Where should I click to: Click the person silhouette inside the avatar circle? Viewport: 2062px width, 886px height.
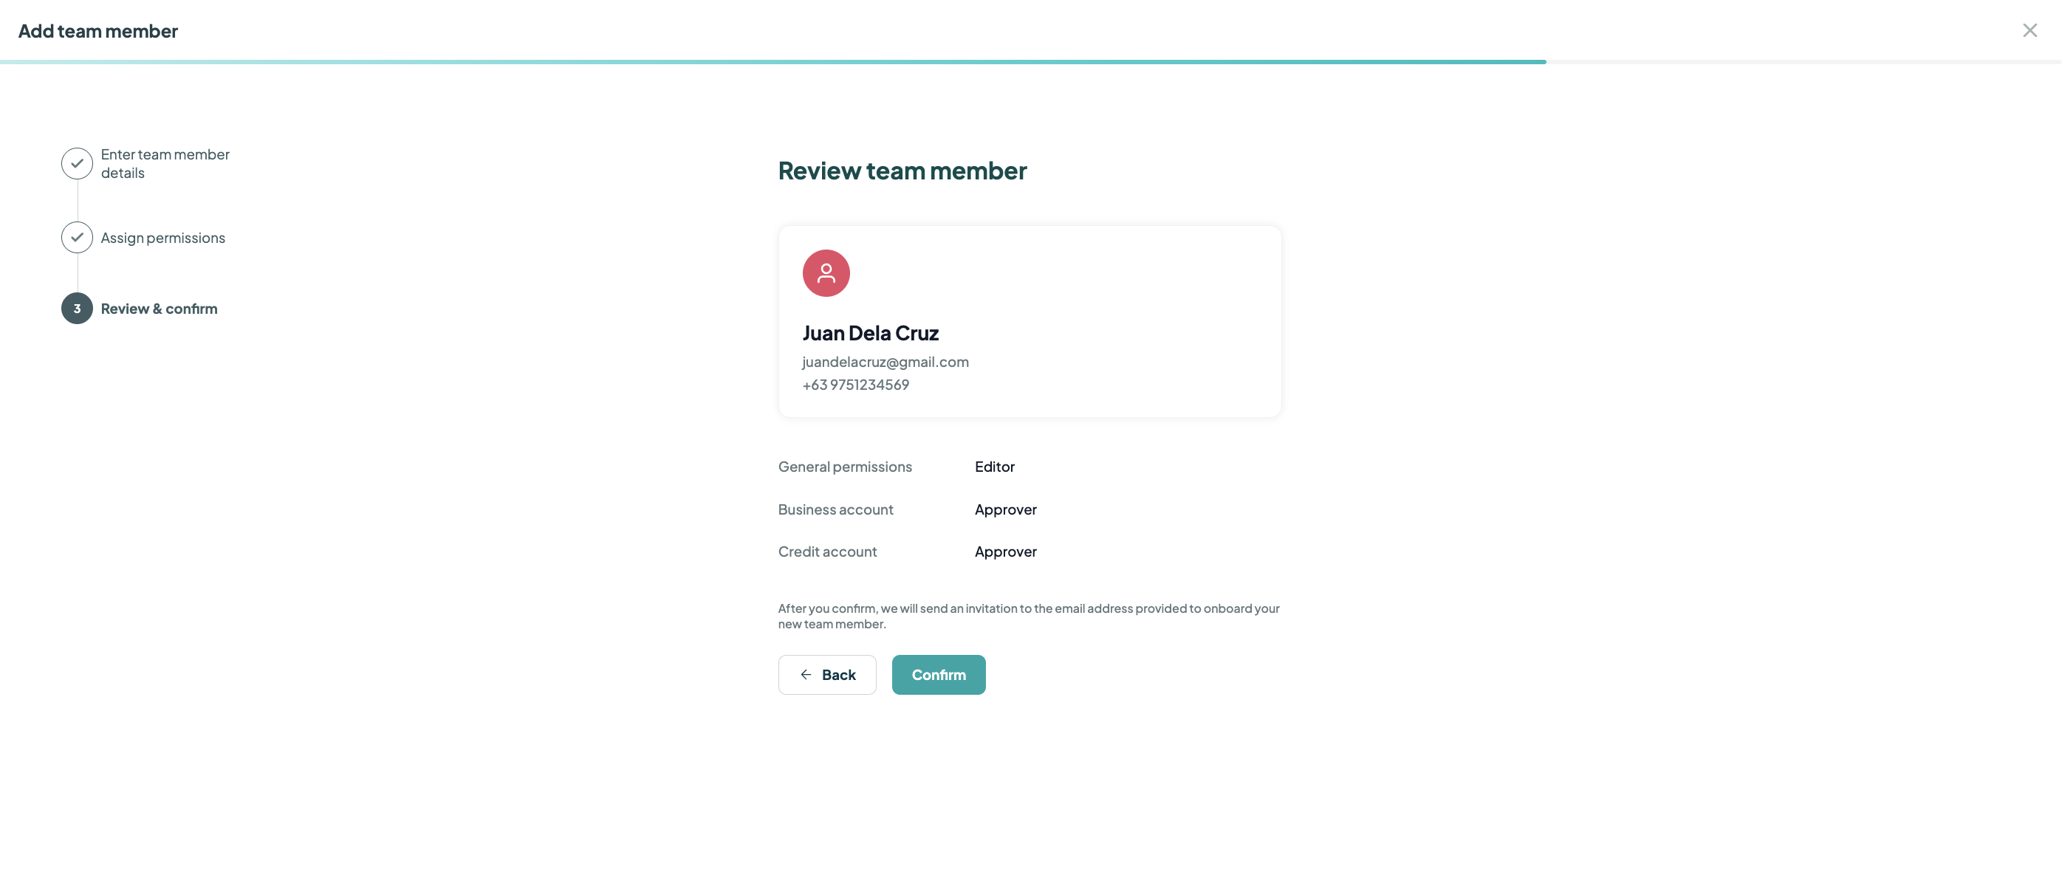click(x=825, y=272)
